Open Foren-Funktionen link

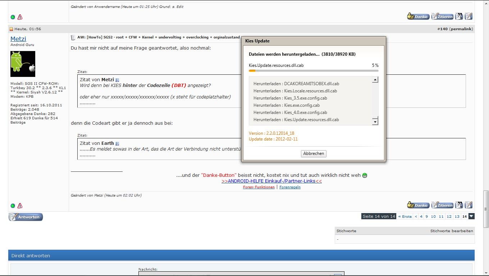pos(259,187)
